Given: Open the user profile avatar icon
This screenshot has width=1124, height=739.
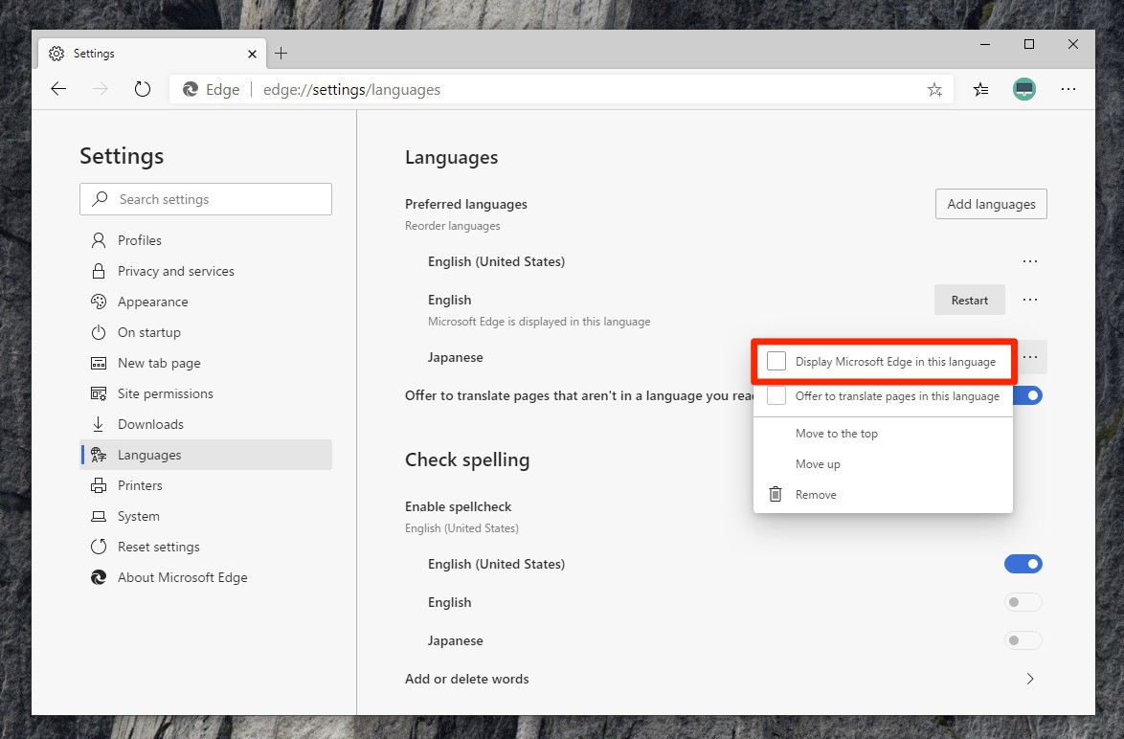Looking at the screenshot, I should [x=1024, y=89].
